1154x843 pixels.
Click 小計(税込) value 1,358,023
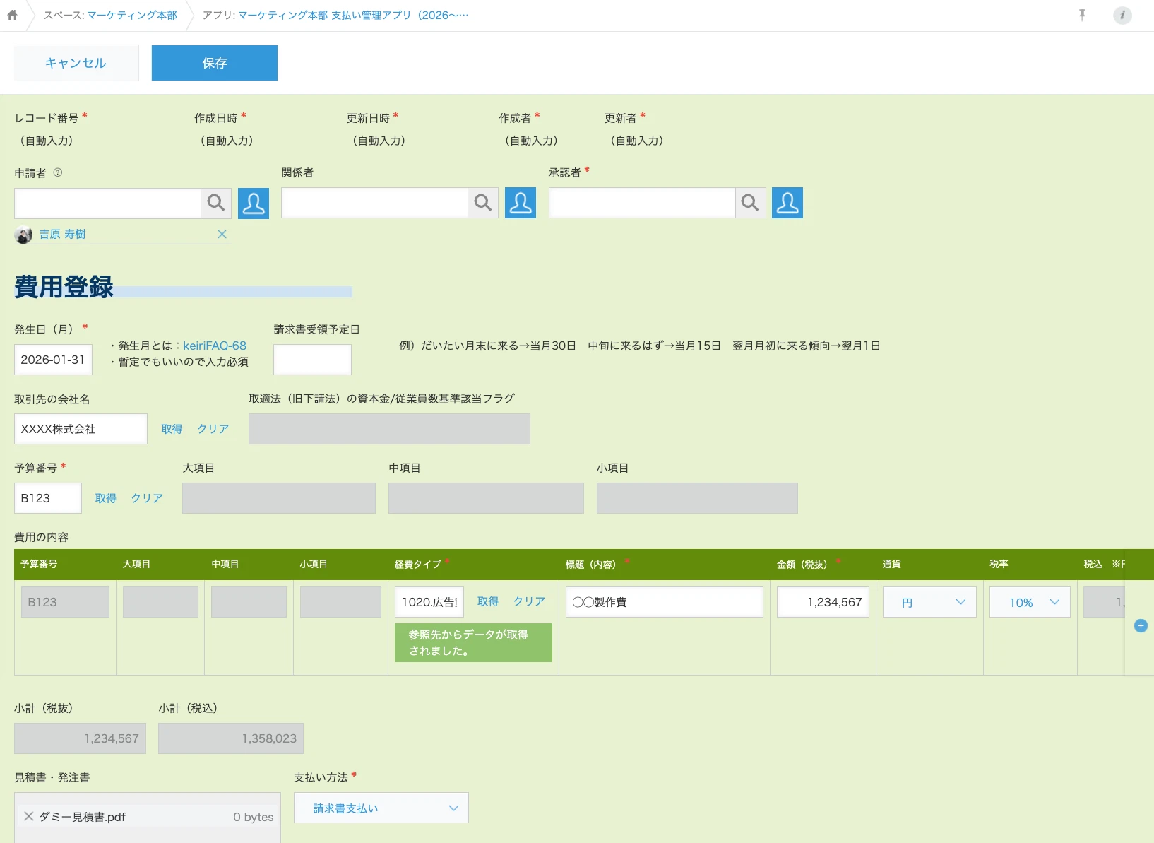click(231, 738)
